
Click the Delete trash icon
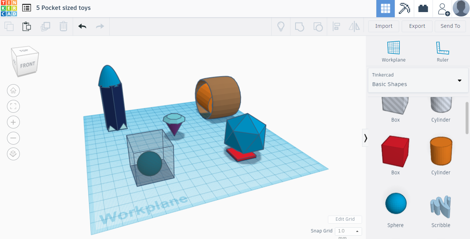point(64,26)
